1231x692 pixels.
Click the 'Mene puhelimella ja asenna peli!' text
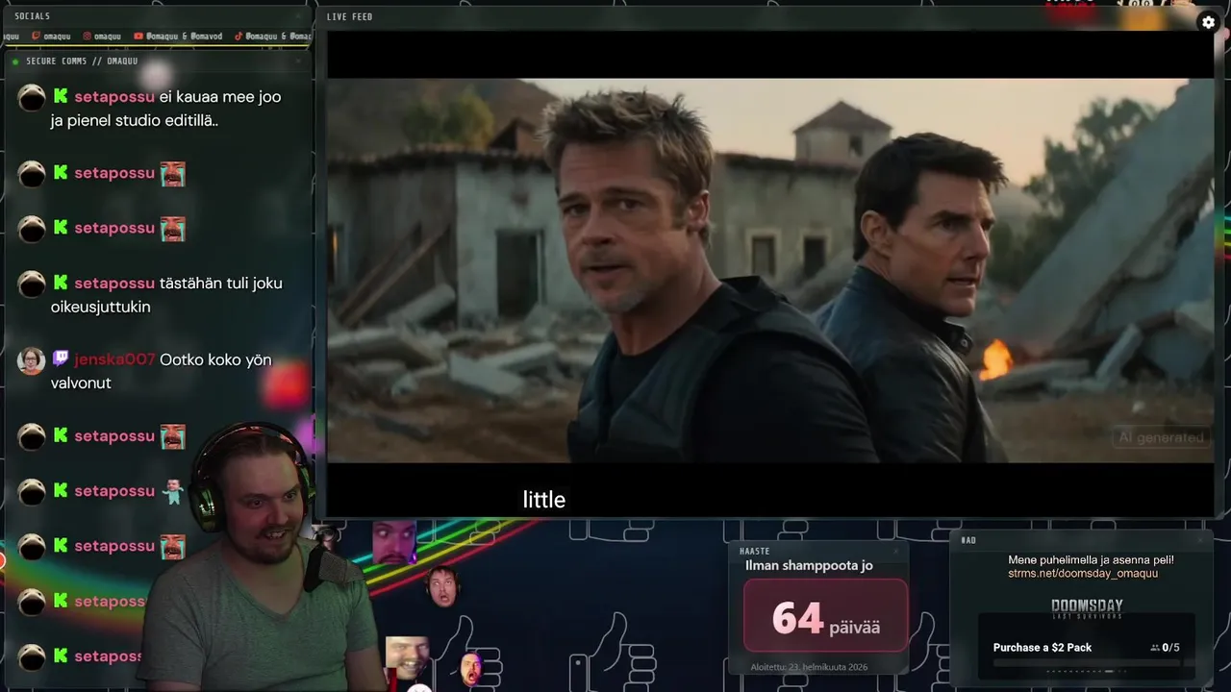[1091, 559]
